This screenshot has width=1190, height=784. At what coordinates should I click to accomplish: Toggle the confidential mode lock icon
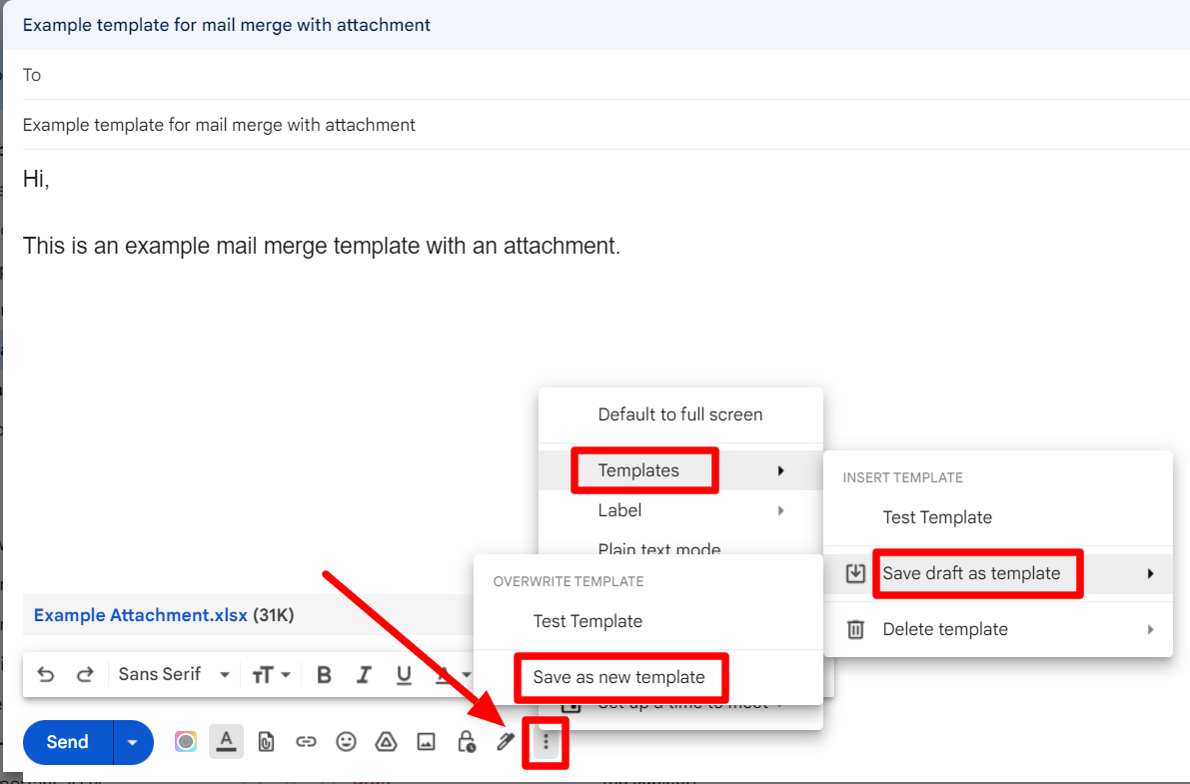pyautogui.click(x=467, y=741)
